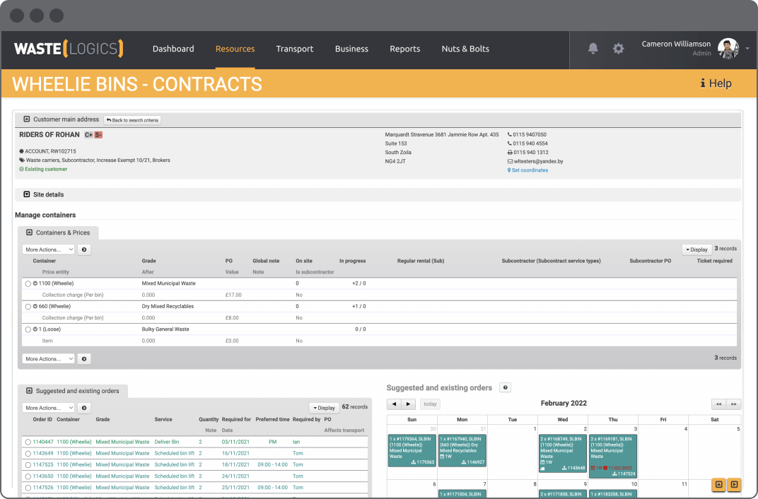Open calendar help question-mark icon
758x499 pixels.
point(505,387)
